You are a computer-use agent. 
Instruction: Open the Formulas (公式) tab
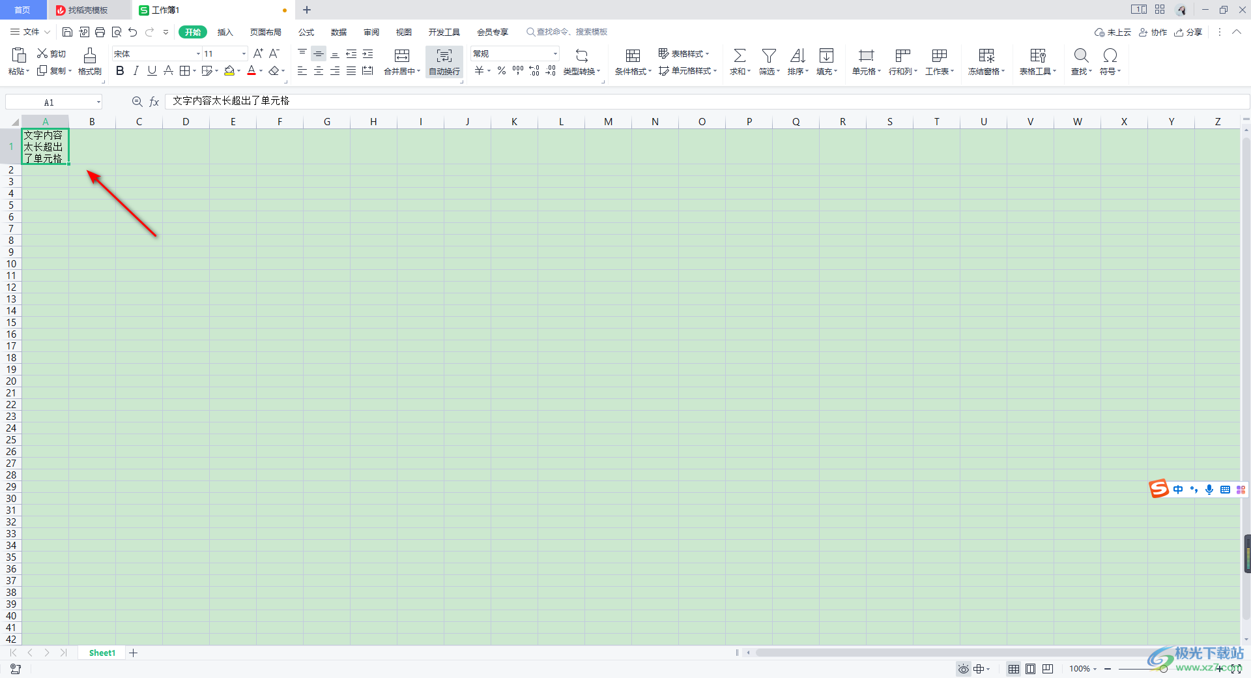306,32
